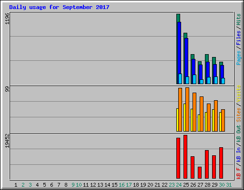
Task: Click the red kB bar for day 30
Action: (x=221, y=163)
